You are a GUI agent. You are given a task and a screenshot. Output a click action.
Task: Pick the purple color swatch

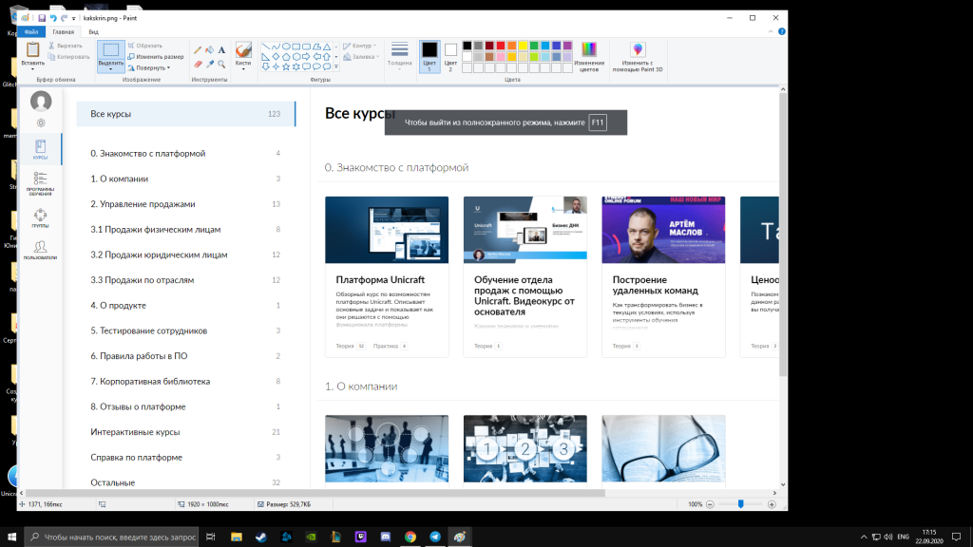(x=567, y=46)
